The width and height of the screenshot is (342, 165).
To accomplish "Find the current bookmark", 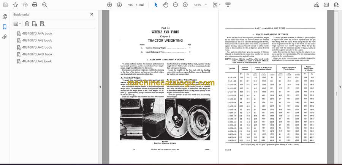I will [42, 24].
